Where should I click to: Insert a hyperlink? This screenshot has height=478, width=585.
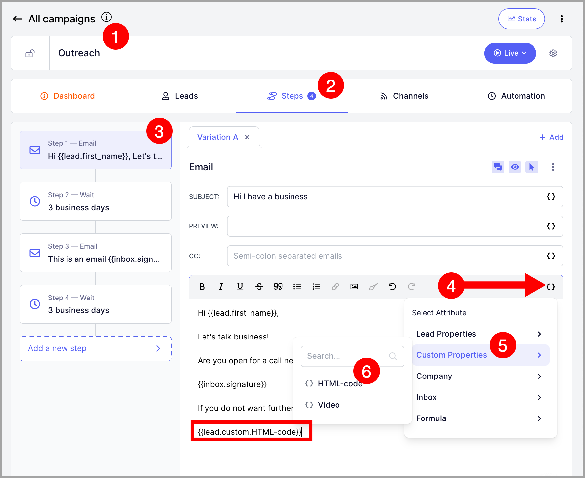coord(335,287)
